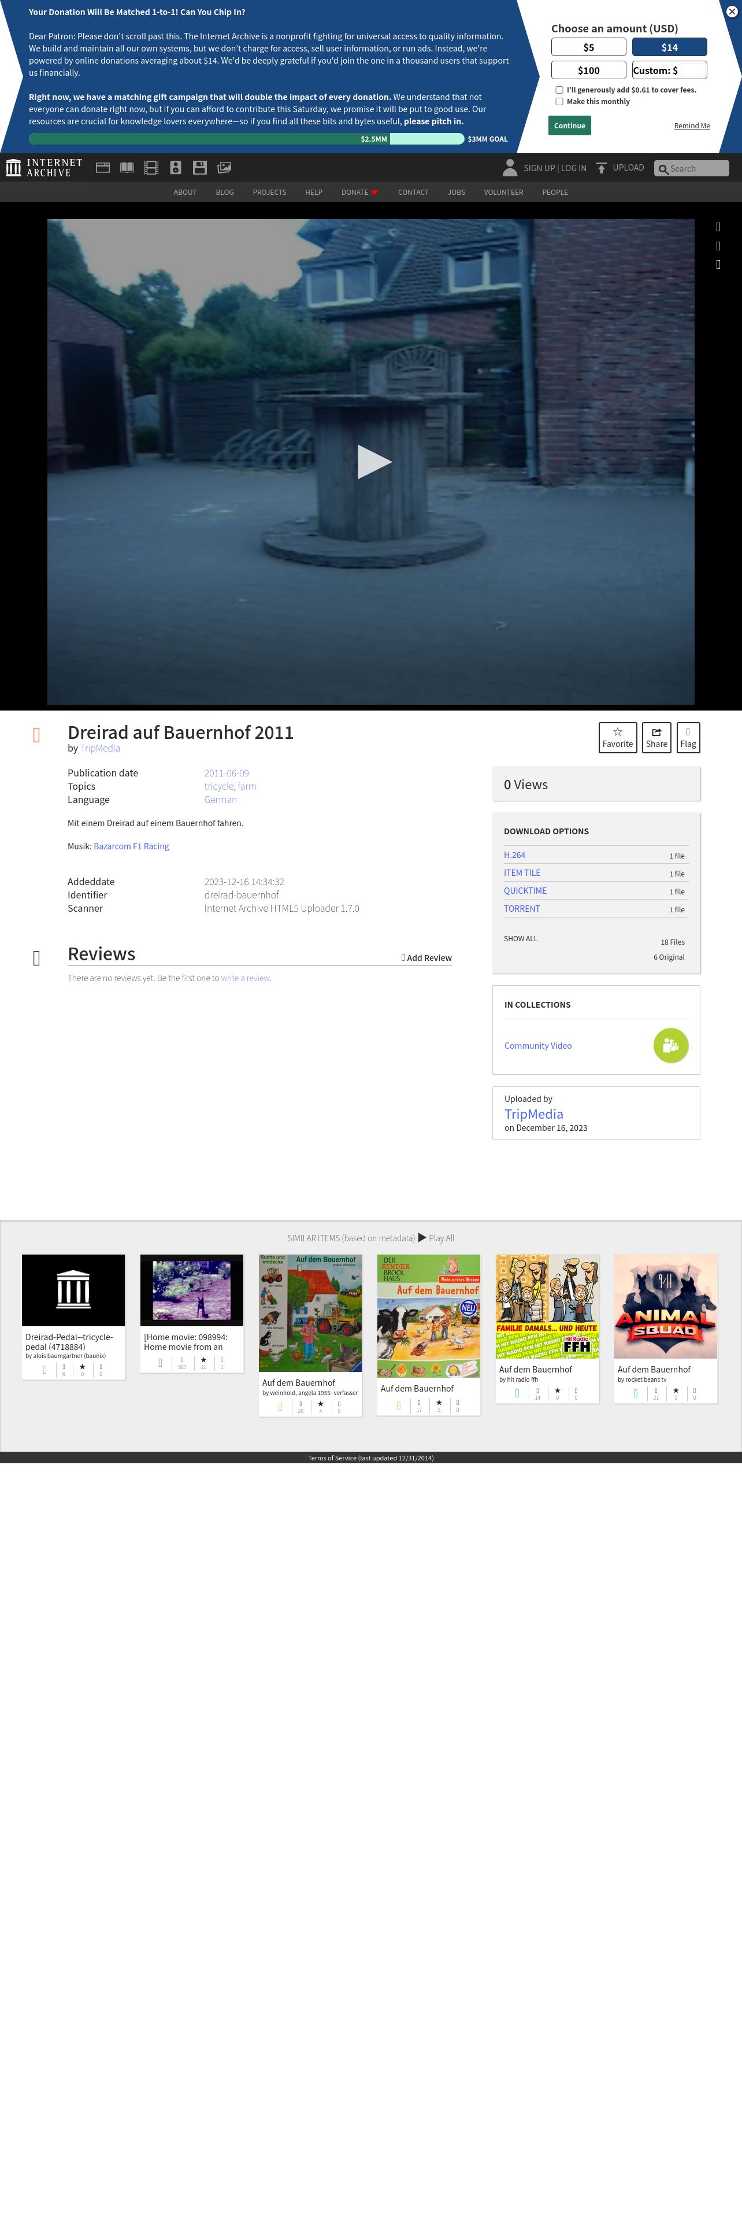
Task: Click the Share button
Action: (656, 738)
